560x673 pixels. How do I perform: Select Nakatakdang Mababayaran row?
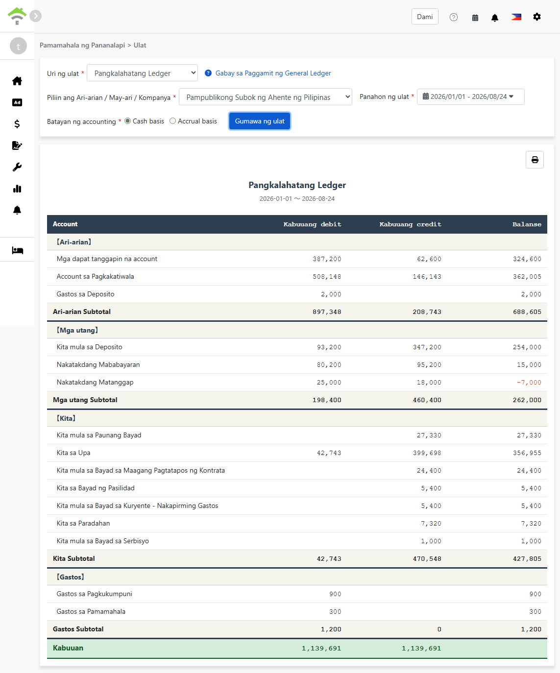297,365
